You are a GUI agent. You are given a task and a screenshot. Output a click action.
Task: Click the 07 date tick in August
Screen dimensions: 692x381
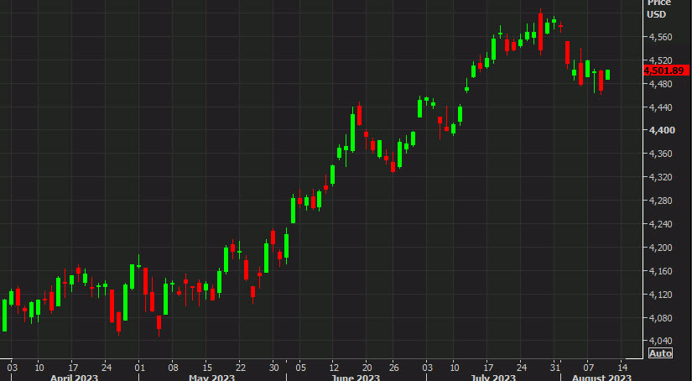[x=588, y=368]
